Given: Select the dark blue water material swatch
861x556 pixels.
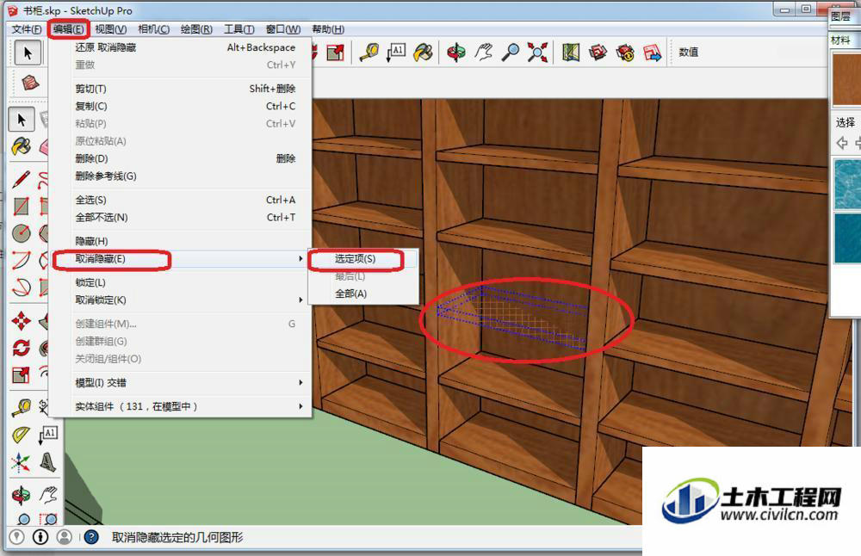Looking at the screenshot, I should pos(847,238).
